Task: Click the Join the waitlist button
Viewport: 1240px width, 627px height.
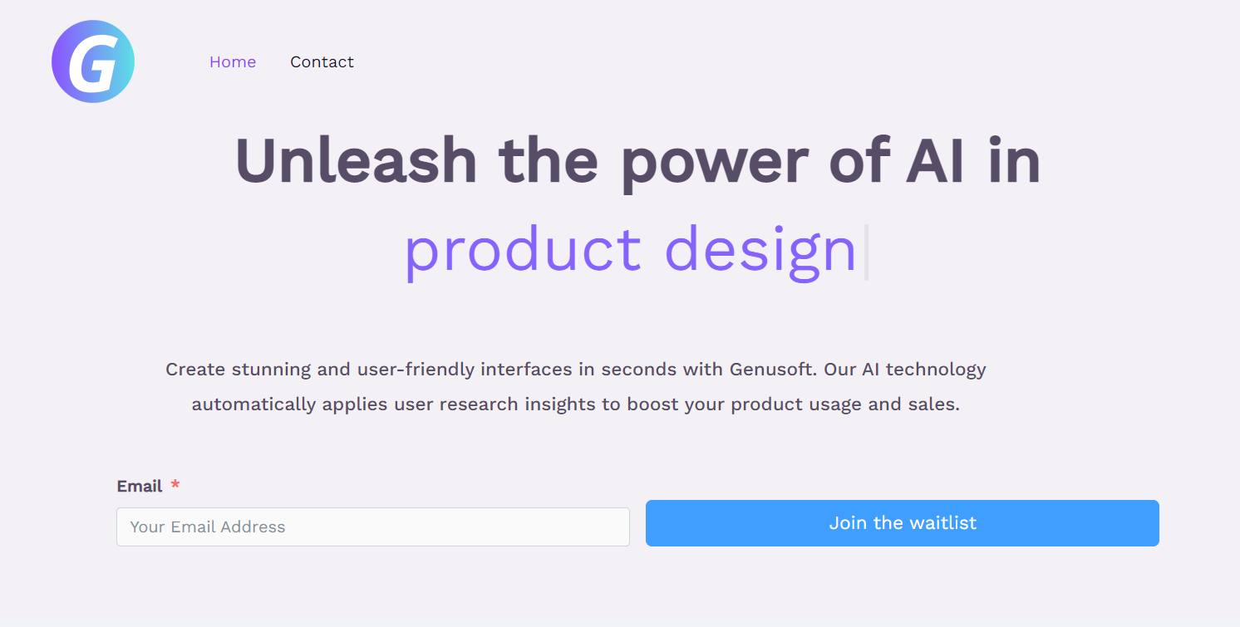Action: click(903, 523)
